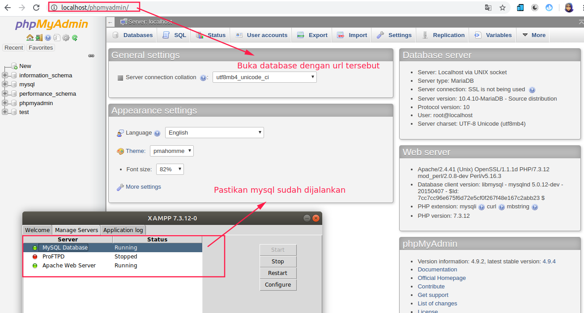Click the phpMyAdmin Home icon
The width and height of the screenshot is (584, 313).
30,38
